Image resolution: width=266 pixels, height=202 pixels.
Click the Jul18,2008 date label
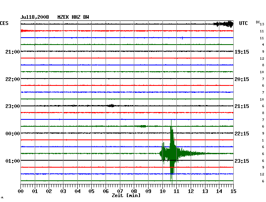coord(35,17)
